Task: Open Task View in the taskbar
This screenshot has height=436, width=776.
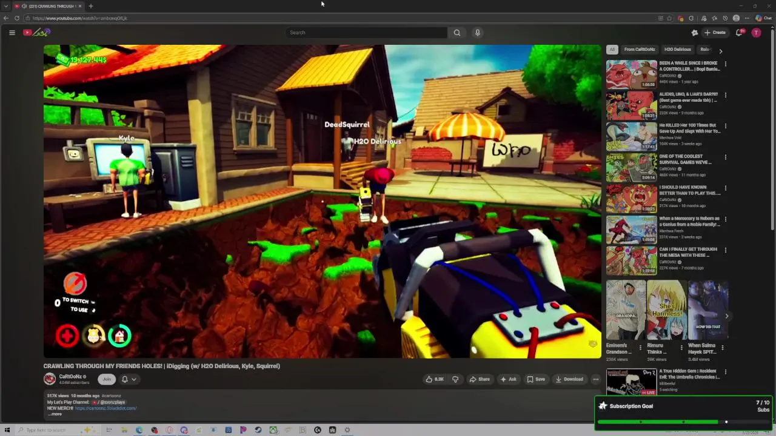Action: pos(109,430)
